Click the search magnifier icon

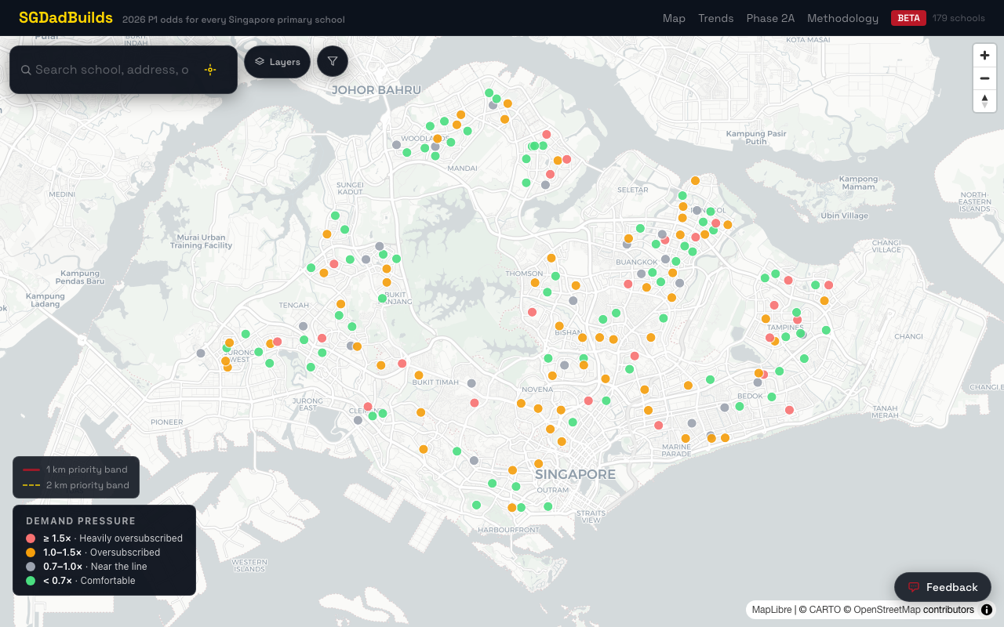[26, 70]
